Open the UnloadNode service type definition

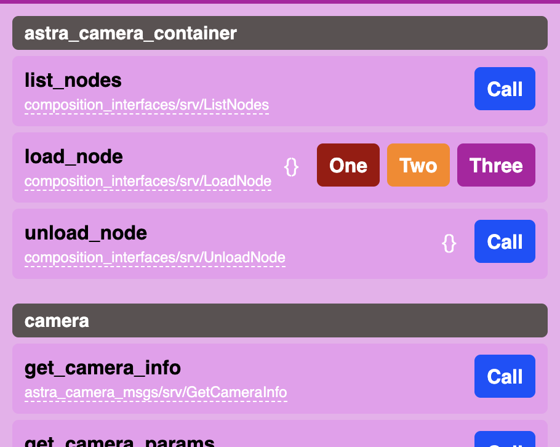click(154, 258)
